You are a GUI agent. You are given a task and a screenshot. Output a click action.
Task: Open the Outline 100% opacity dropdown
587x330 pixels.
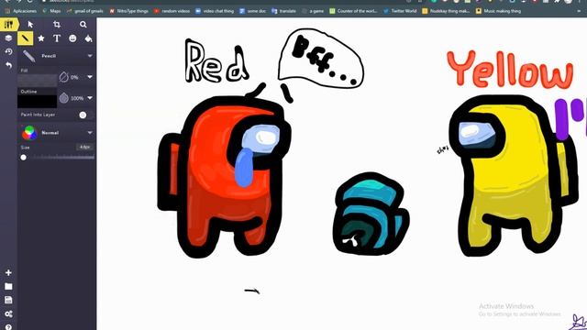click(90, 98)
